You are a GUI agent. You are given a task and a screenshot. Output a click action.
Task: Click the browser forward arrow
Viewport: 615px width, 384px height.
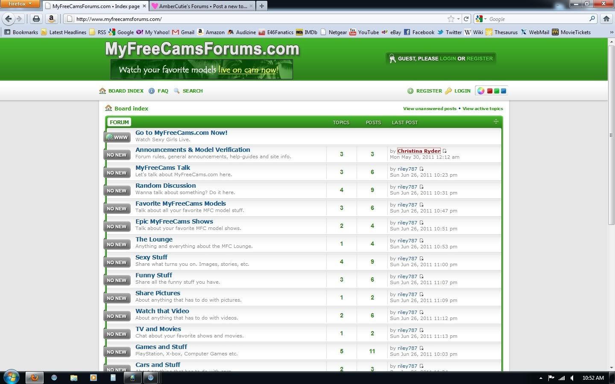pos(19,19)
